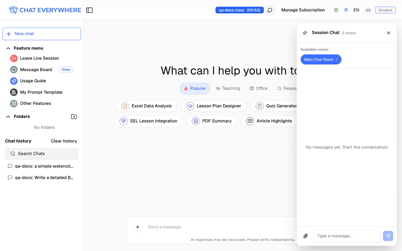Viewport: 402px width, 251px height.
Task: Open Usage Guide
Action: [x=33, y=81]
